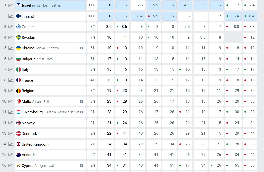The width and height of the screenshot is (264, 172).
Task: Open the Italy country link
Action: 25,70
